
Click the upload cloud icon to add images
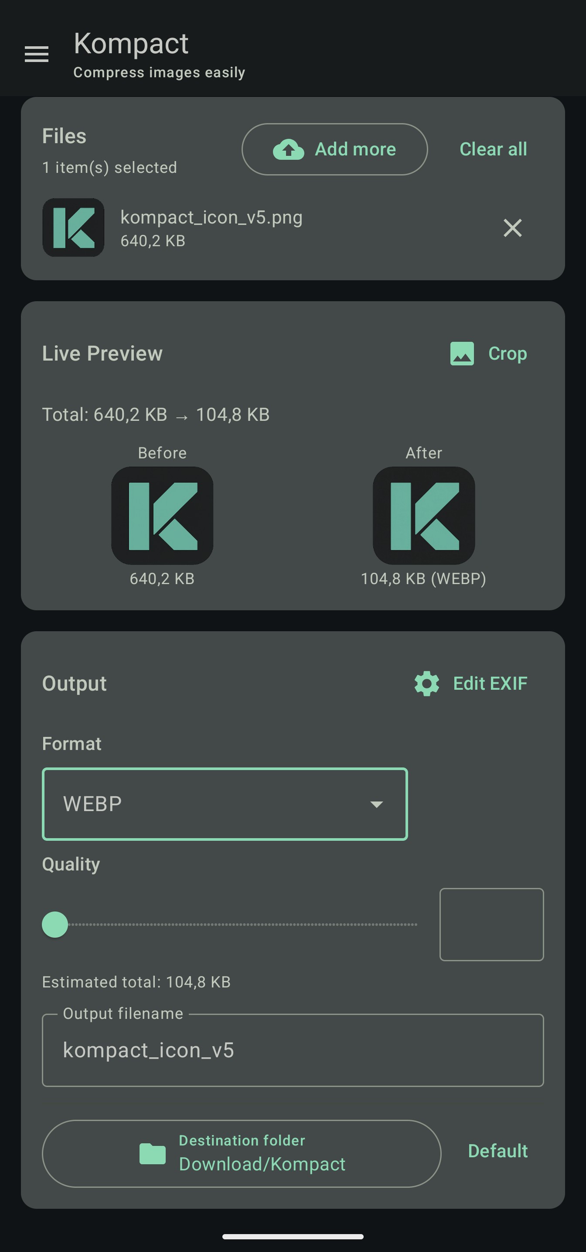click(x=288, y=149)
